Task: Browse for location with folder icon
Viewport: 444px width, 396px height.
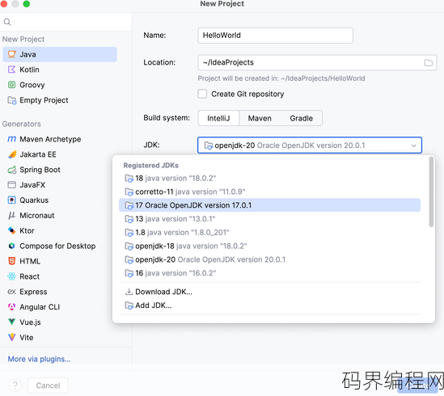Action: [x=428, y=62]
